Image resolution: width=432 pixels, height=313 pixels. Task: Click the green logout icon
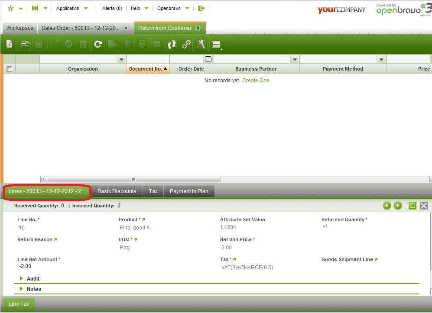click(201, 8)
